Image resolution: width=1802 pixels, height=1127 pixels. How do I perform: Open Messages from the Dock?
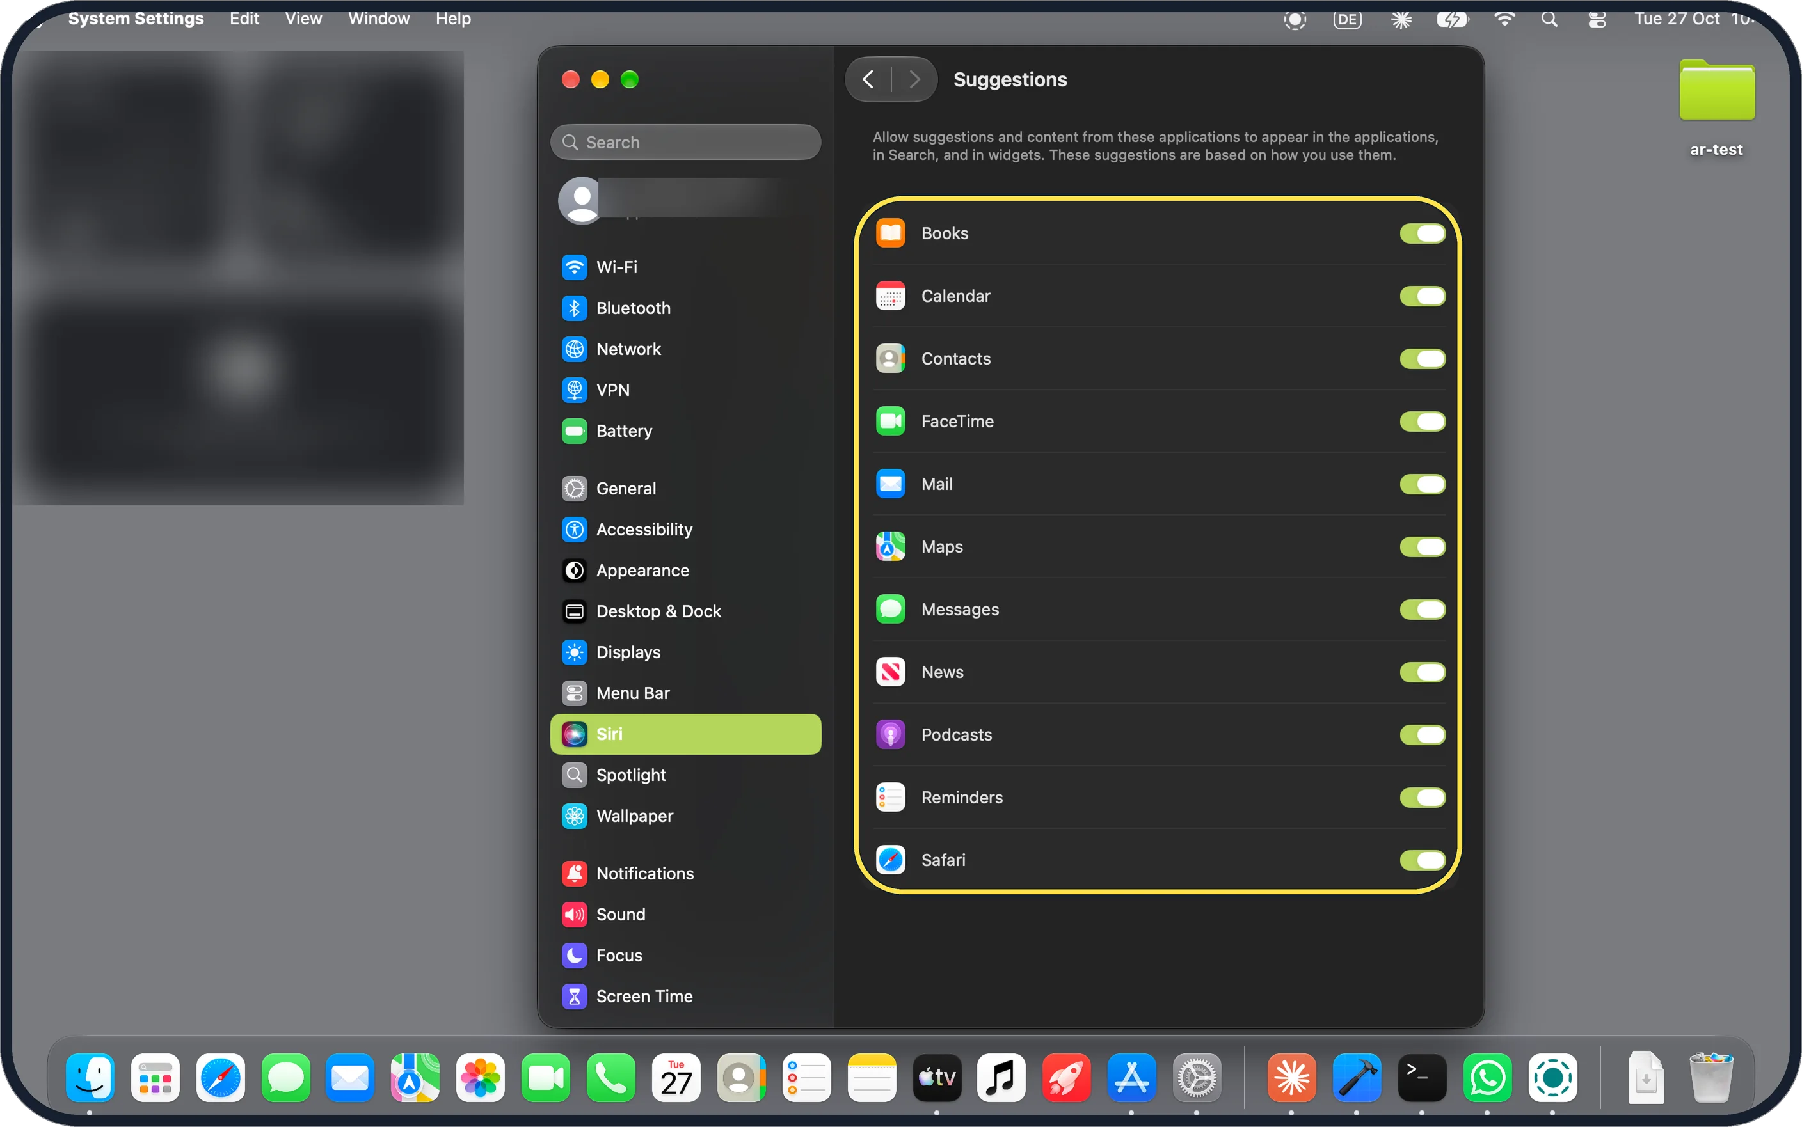285,1077
